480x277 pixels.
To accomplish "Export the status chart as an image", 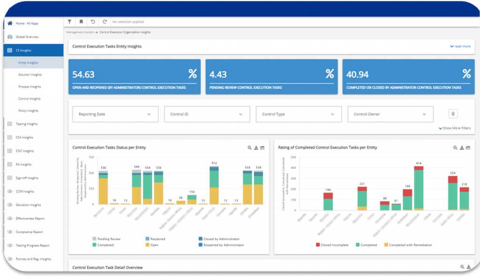I will click(x=262, y=147).
